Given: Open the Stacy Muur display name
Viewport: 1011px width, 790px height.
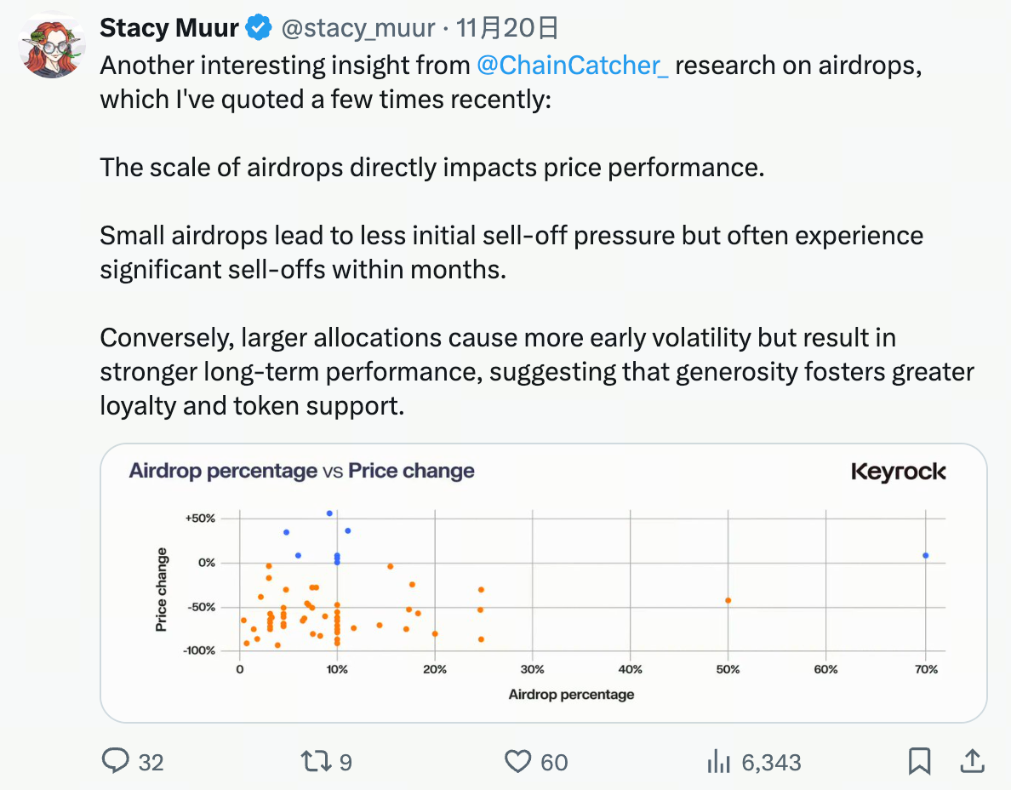Looking at the screenshot, I should 169,28.
